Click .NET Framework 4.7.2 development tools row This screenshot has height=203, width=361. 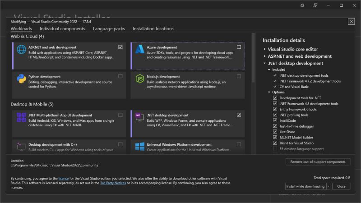310,81
